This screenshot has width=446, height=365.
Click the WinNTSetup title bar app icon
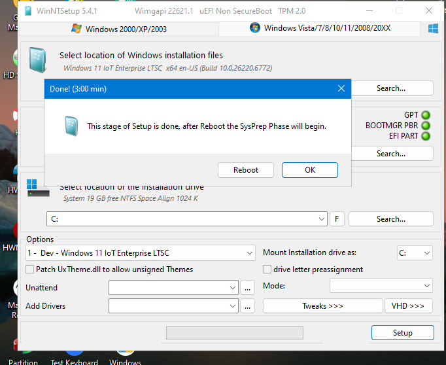click(x=28, y=11)
